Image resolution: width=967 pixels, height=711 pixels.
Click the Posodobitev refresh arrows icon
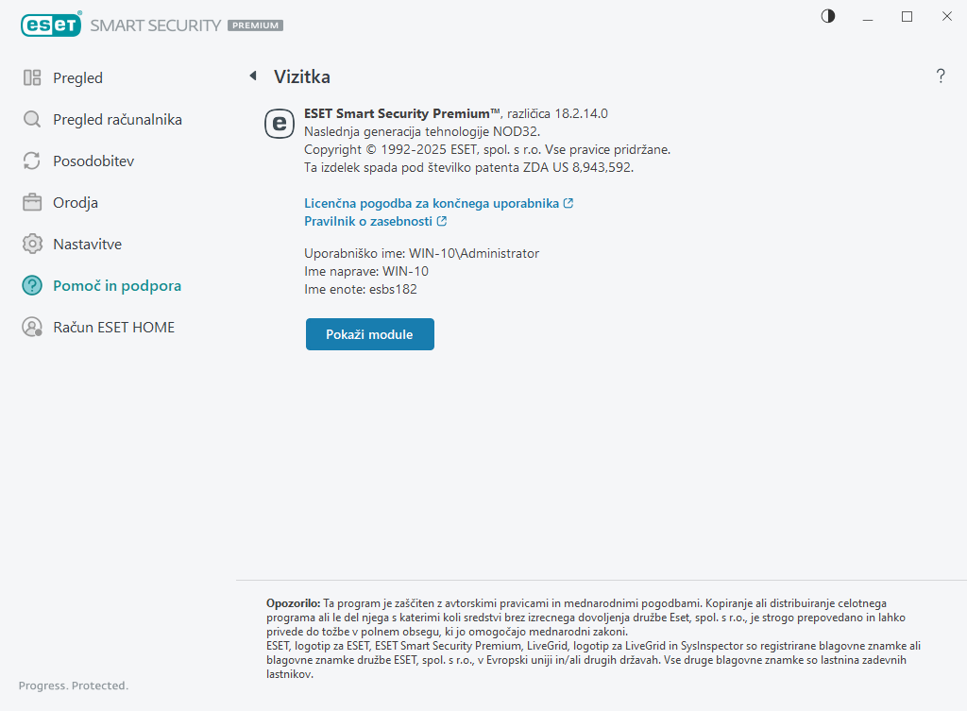coord(32,161)
